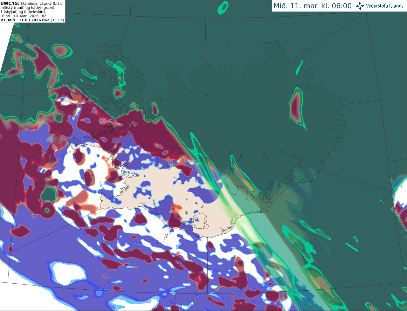The image size is (407, 311).
Task: Click the "miðský (rauð) og háský (græn)" line
Action: (28, 8)
